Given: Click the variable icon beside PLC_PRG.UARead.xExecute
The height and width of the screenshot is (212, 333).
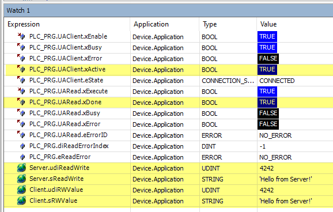Looking at the screenshot, I should pos(21,91).
